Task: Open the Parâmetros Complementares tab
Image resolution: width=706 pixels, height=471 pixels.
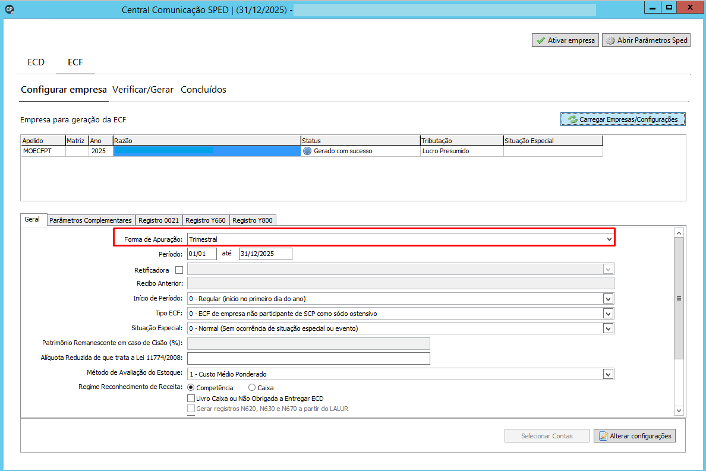Action: click(90, 220)
